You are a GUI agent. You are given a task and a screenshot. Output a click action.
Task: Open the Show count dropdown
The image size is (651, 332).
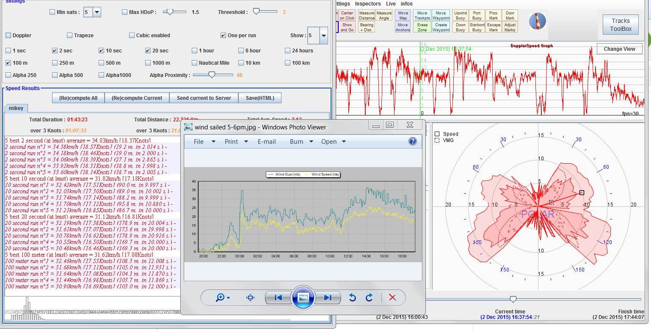coord(323,36)
